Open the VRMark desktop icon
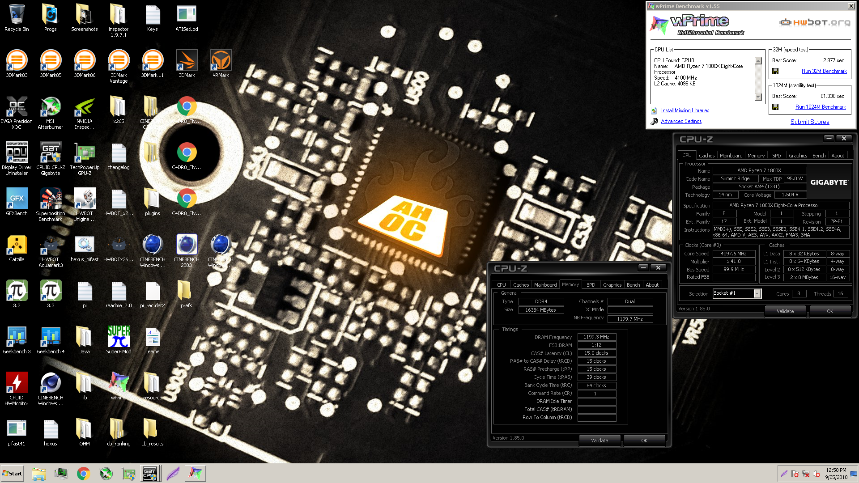Image resolution: width=859 pixels, height=483 pixels. [221, 64]
